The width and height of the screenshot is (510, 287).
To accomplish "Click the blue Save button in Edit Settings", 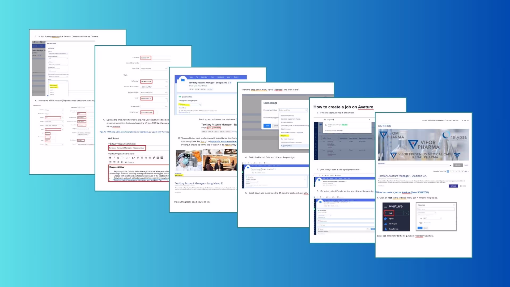I will pos(267,126).
